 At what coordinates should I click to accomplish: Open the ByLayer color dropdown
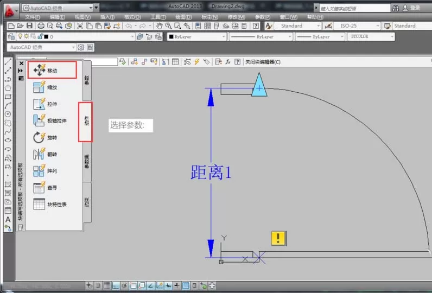196,37
